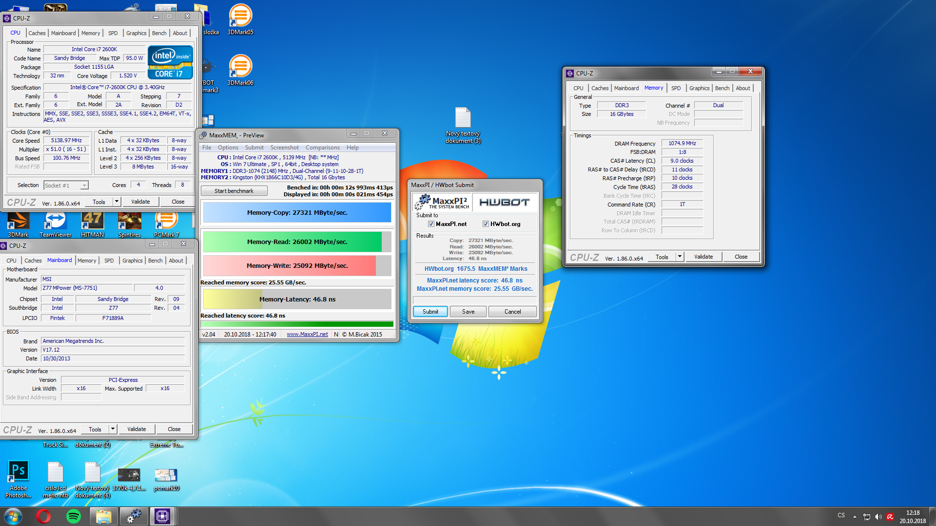Open the Help menu in MaxxMEM
The height and width of the screenshot is (526, 936).
click(x=352, y=148)
